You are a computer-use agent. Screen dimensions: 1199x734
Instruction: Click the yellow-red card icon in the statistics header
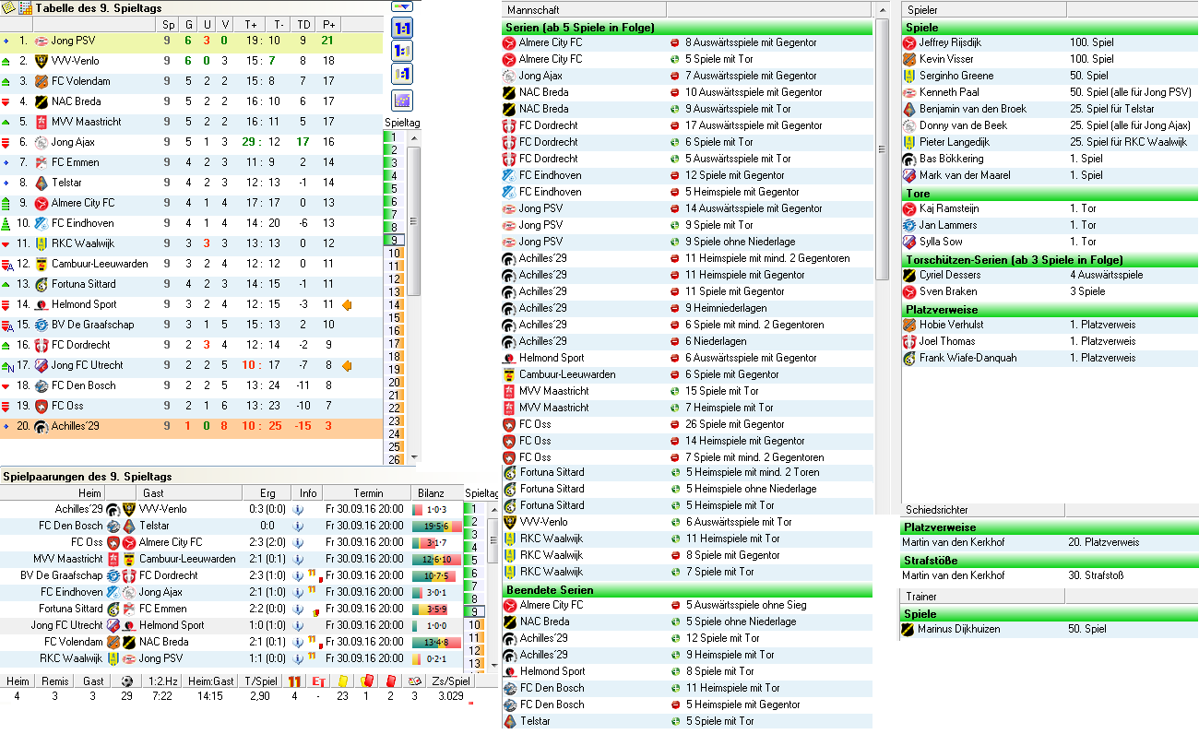(x=366, y=681)
